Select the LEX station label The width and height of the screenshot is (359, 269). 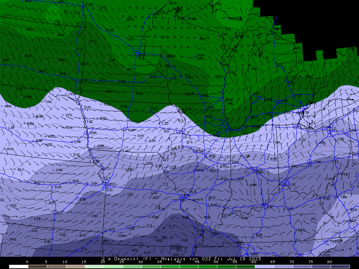click(291, 209)
